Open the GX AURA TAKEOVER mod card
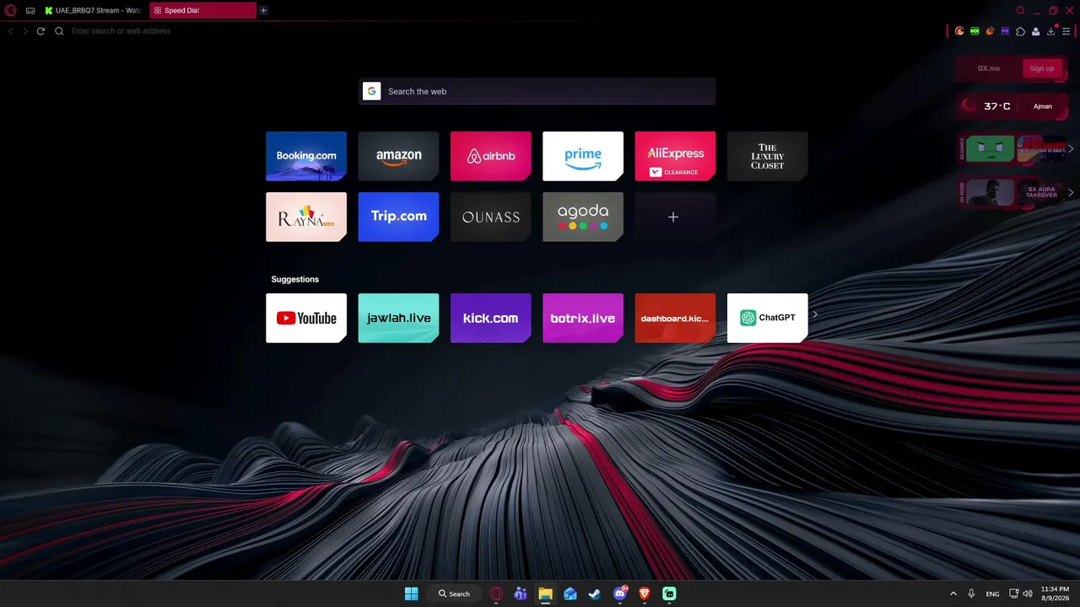1080x607 pixels. [x=1042, y=192]
